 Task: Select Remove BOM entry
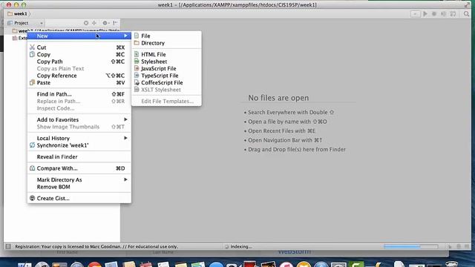[x=79, y=187]
